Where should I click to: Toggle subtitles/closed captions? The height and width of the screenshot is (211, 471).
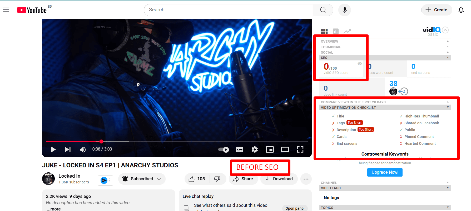(x=240, y=150)
